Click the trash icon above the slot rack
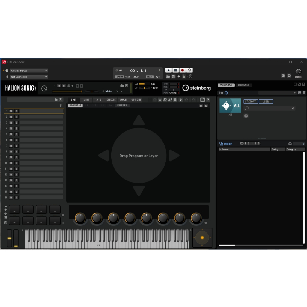Image resolution: width=307 pixels, height=307 pixels. [61, 106]
